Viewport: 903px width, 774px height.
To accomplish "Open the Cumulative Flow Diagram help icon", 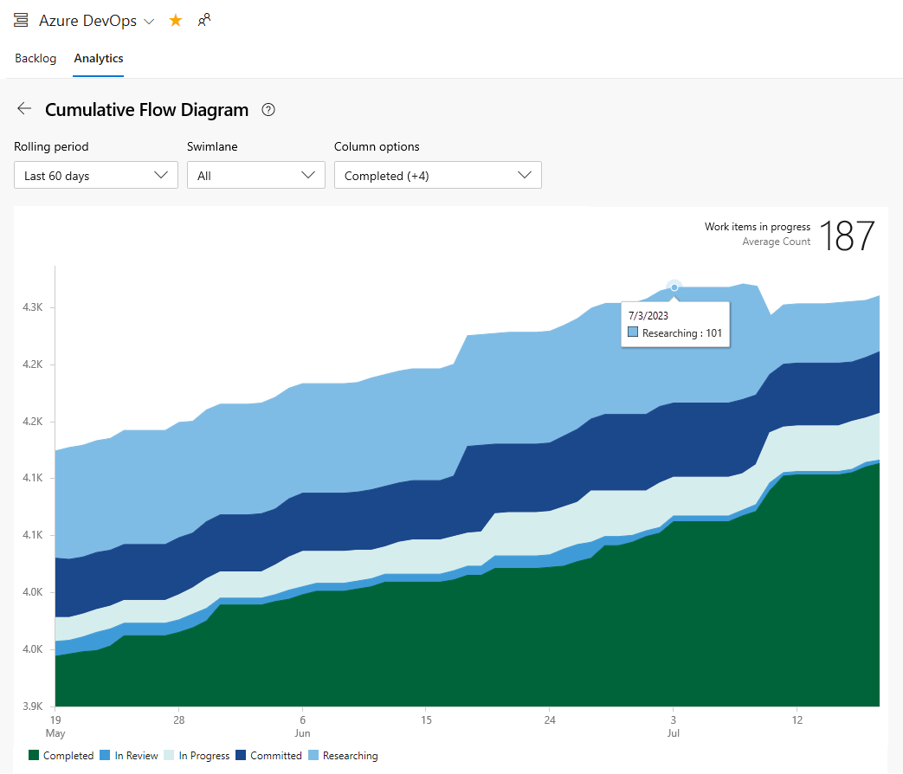I will 268,110.
